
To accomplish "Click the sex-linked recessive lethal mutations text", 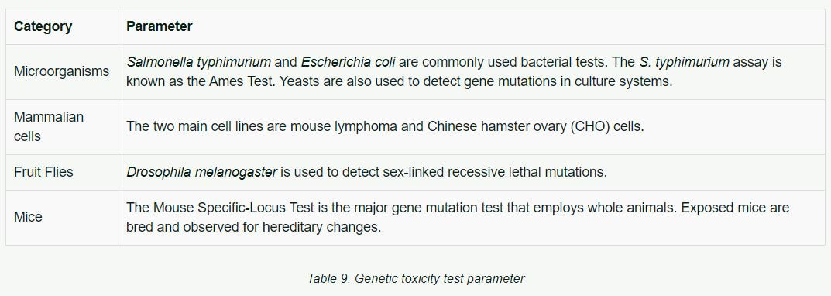I will [x=503, y=172].
